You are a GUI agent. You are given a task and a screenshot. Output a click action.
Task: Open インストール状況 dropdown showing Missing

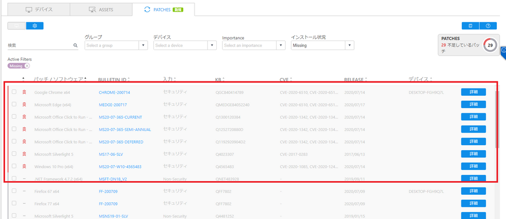click(323, 46)
